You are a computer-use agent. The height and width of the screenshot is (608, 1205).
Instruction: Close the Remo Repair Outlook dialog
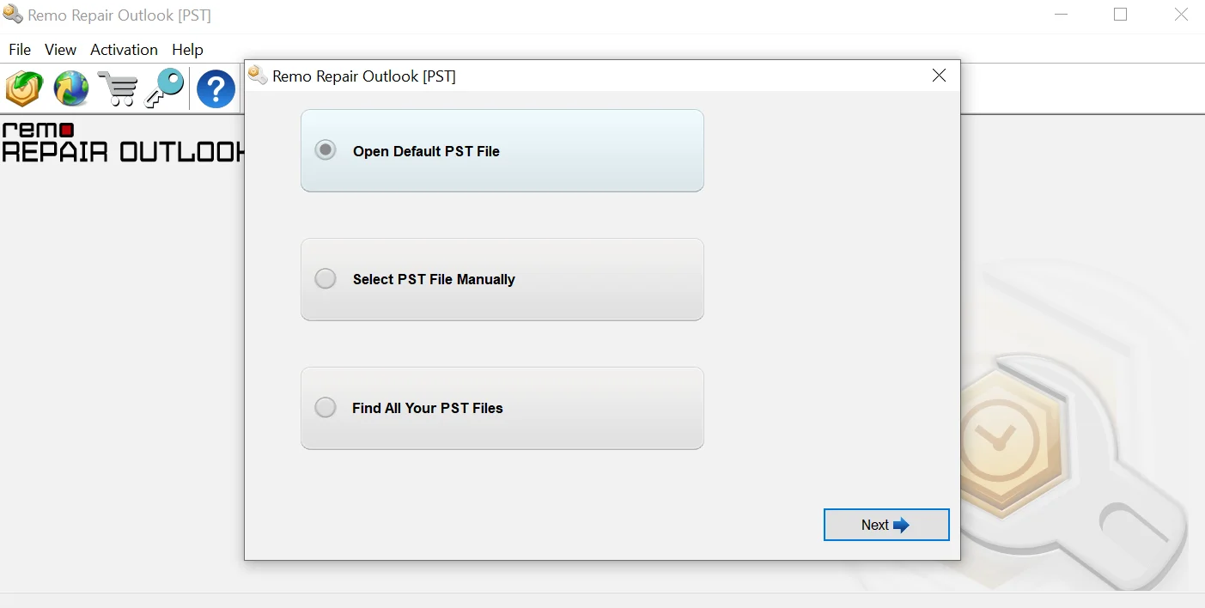(x=939, y=76)
